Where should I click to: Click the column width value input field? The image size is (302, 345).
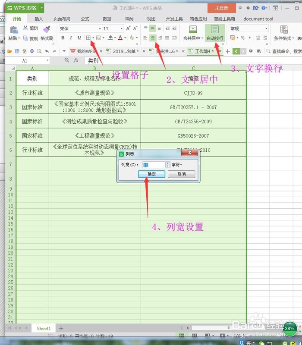point(154,165)
